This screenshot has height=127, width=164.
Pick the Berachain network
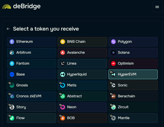tap(133, 96)
